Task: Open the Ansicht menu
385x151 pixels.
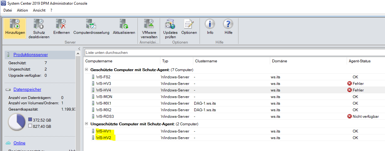Action: pos(39,10)
